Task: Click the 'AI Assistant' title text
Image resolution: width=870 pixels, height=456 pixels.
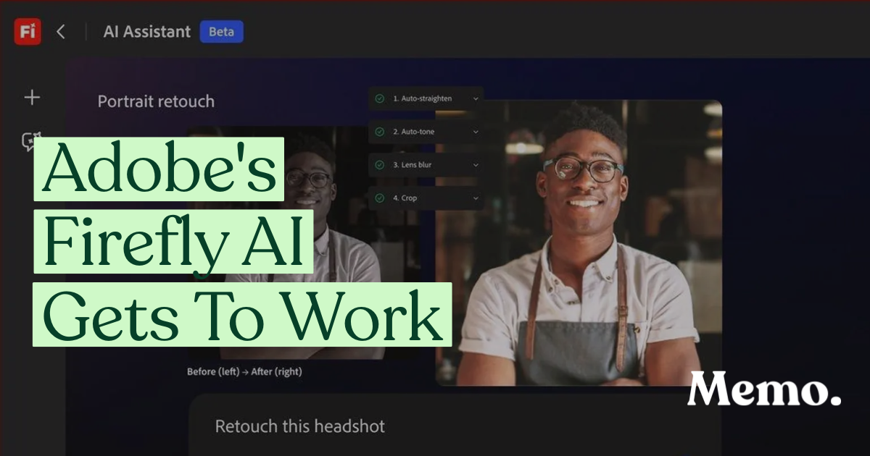Action: (x=147, y=32)
